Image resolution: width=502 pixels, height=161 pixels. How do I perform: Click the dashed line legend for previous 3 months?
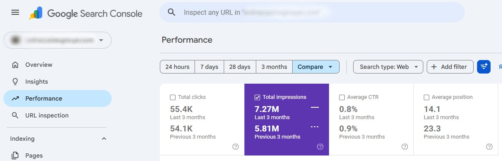click(x=315, y=127)
